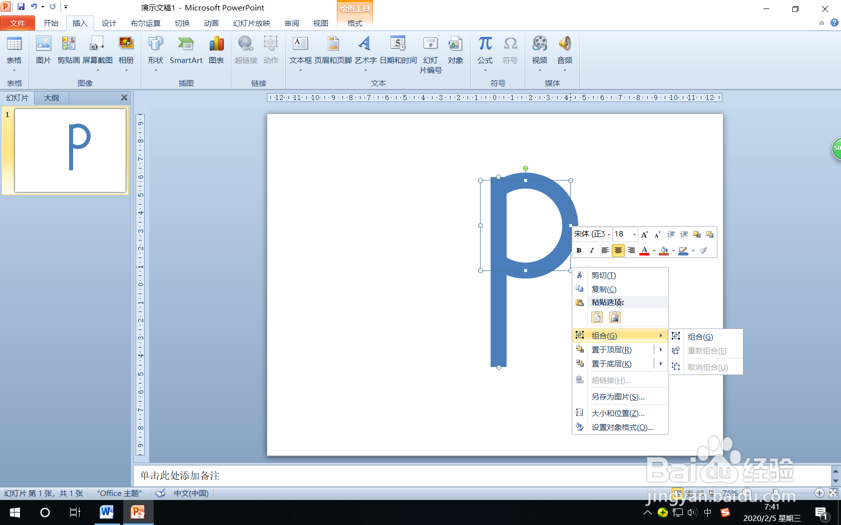Insert a picture using the 图片 icon

(44, 50)
